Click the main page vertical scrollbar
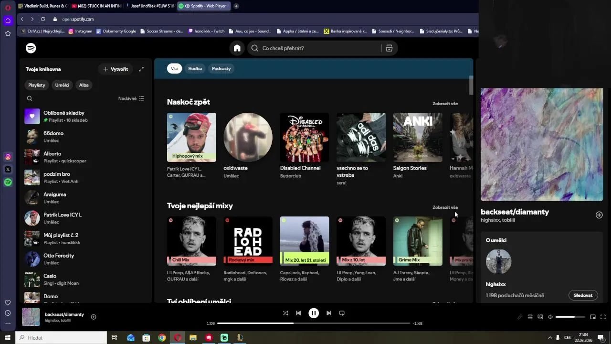This screenshot has width=611, height=344. [x=471, y=85]
